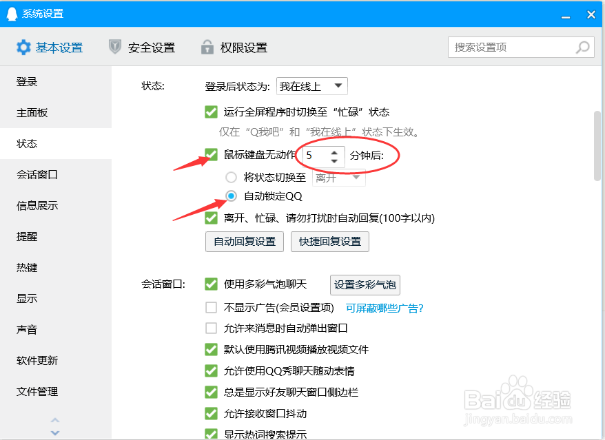Click the shield icon for 安全设置
This screenshot has height=440, width=605.
click(x=115, y=47)
